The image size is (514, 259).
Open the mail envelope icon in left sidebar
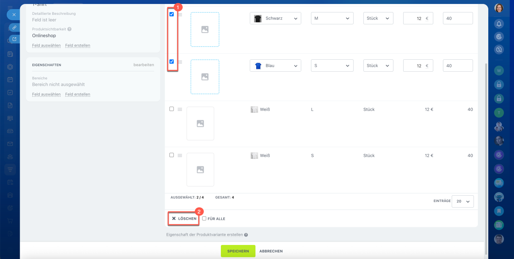10,144
